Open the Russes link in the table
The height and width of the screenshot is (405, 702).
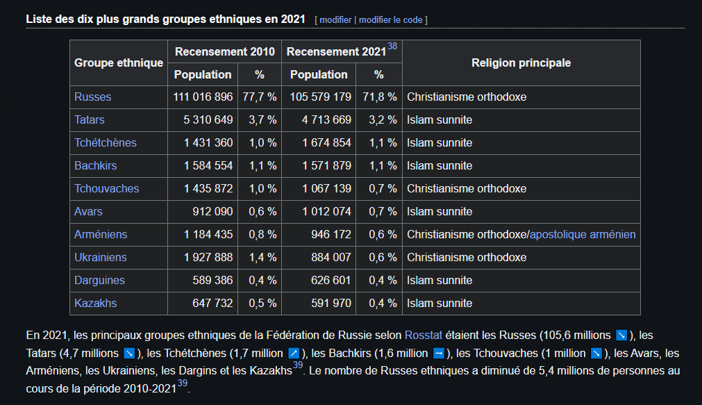[92, 97]
